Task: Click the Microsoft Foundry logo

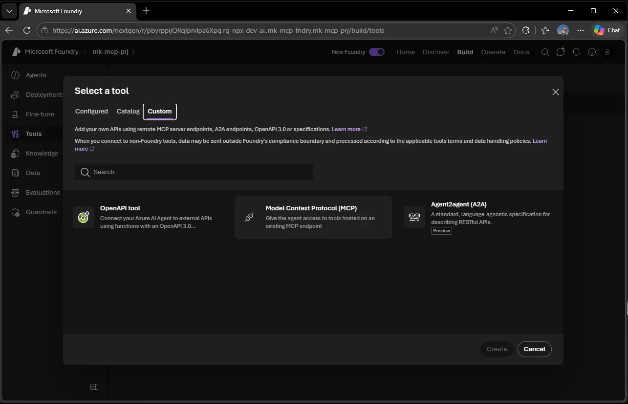Action: (x=16, y=52)
